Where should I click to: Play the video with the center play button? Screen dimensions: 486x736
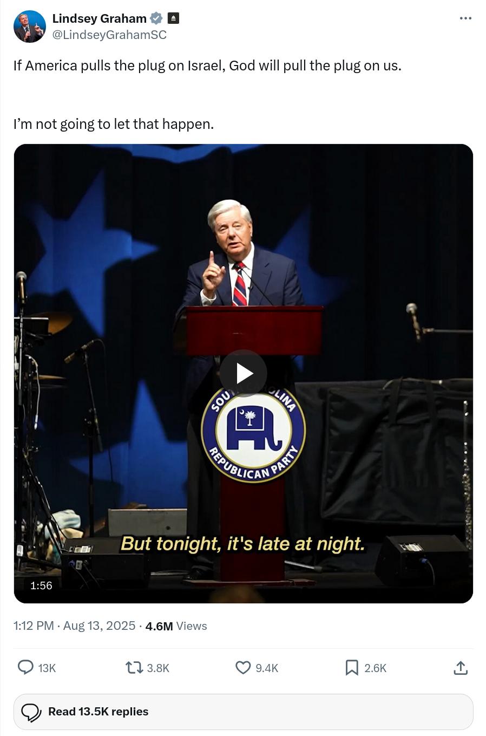coord(244,373)
